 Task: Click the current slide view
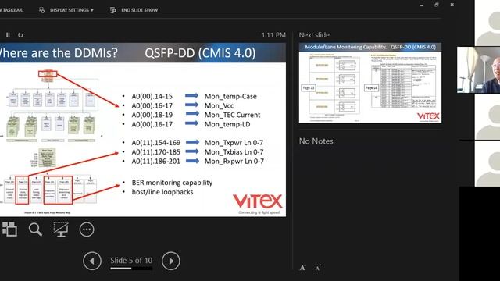pyautogui.click(x=143, y=130)
